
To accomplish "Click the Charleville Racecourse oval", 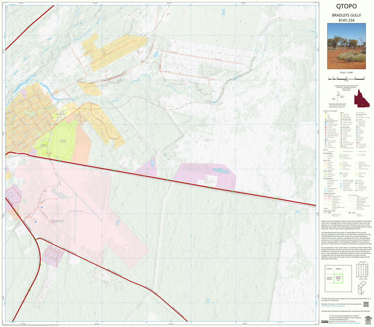I will tap(63, 141).
